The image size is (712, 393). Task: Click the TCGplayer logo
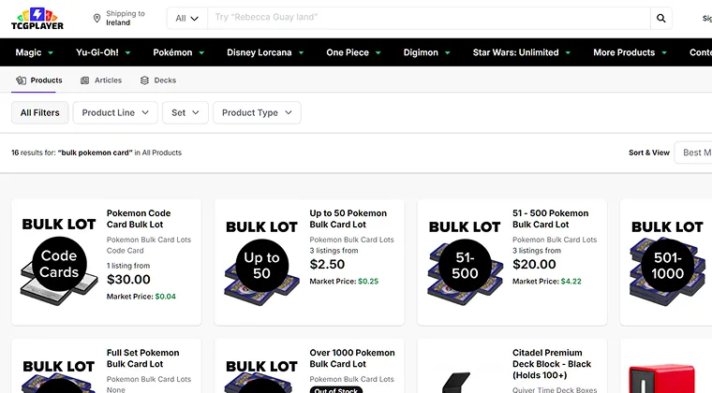(x=37, y=18)
